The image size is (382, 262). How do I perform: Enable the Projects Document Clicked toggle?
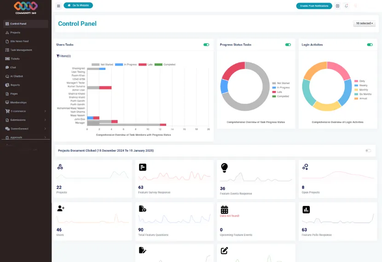368,150
